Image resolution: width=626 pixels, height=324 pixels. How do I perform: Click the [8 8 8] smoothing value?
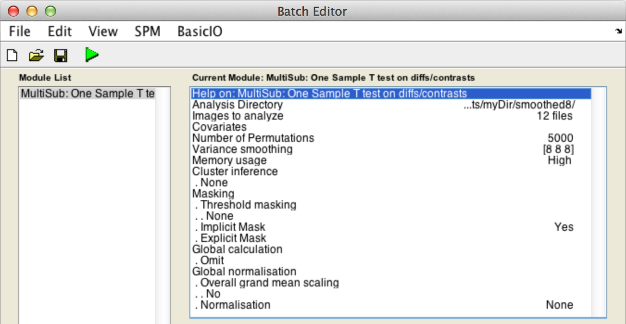(x=559, y=149)
